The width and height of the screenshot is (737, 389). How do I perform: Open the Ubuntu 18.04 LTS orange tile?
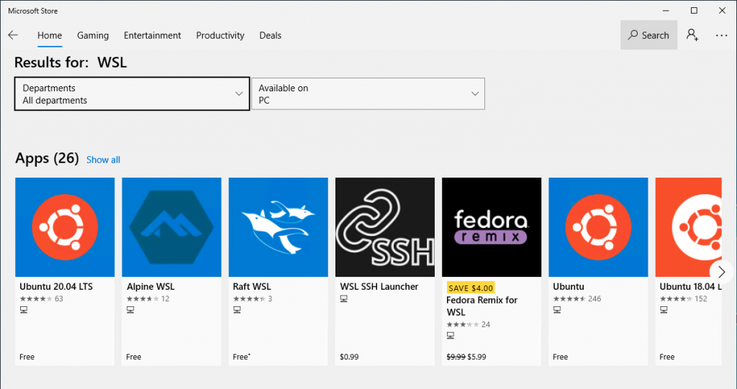click(x=689, y=227)
